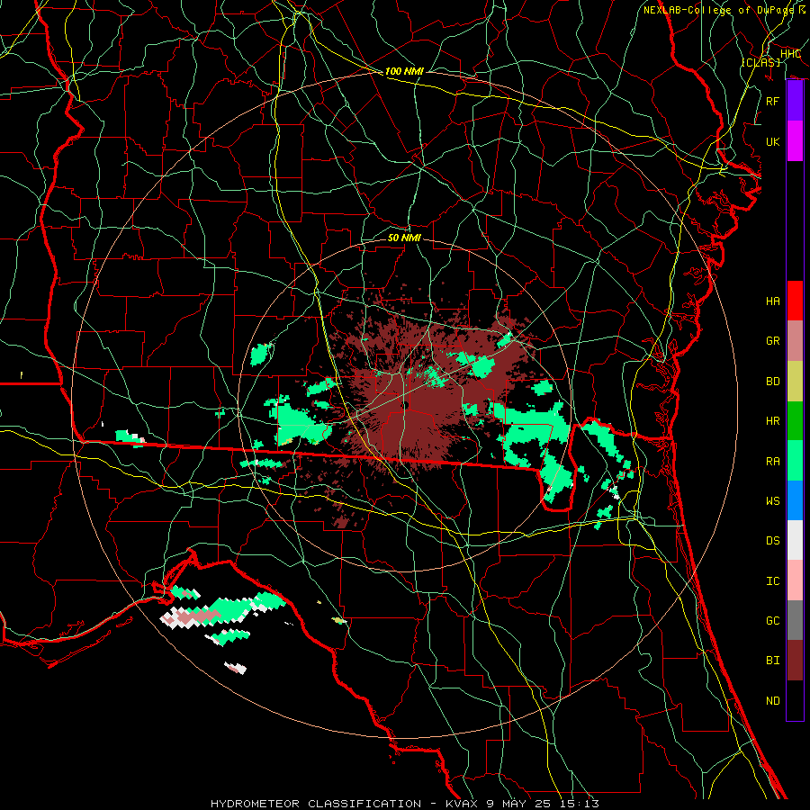Click the yellow BD legend color swatch
This screenshot has height=810, width=810.
[x=795, y=382]
